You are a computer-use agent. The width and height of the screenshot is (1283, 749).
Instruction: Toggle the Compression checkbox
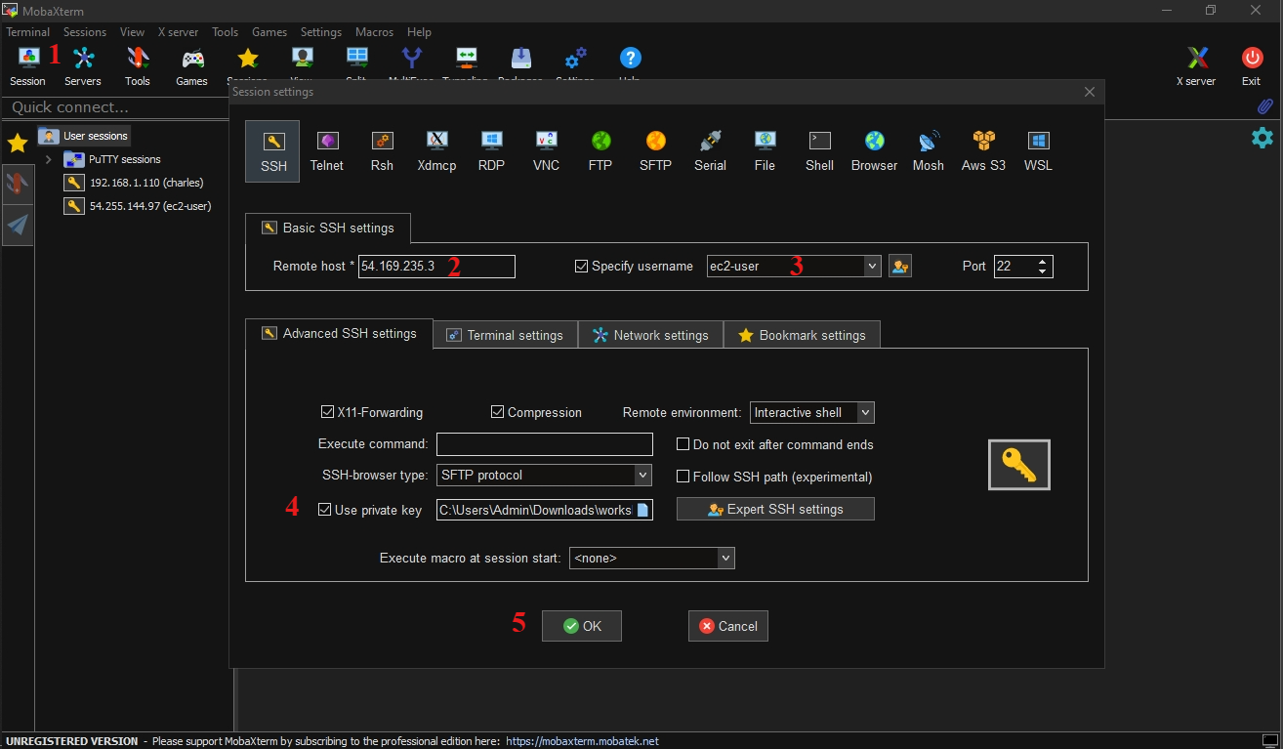498,412
